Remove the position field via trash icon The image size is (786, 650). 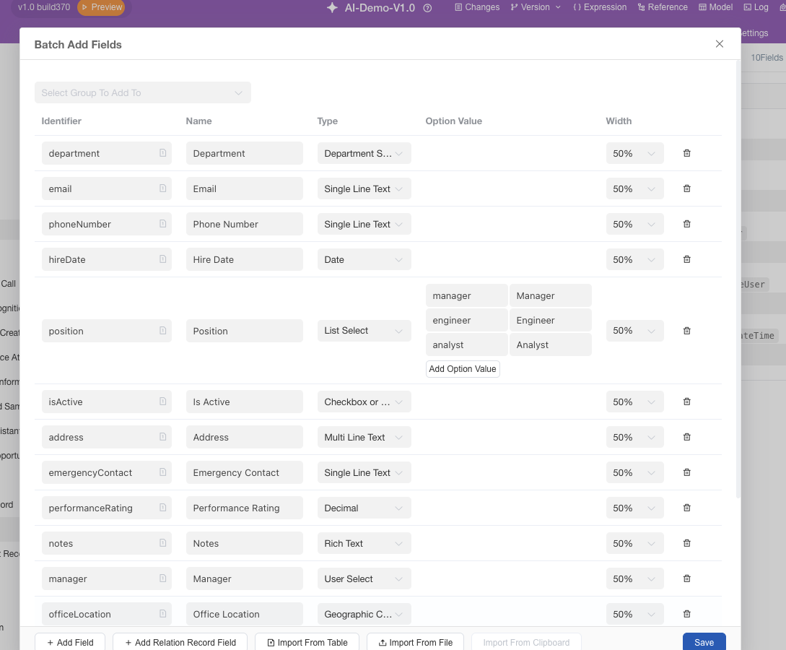[x=686, y=331]
